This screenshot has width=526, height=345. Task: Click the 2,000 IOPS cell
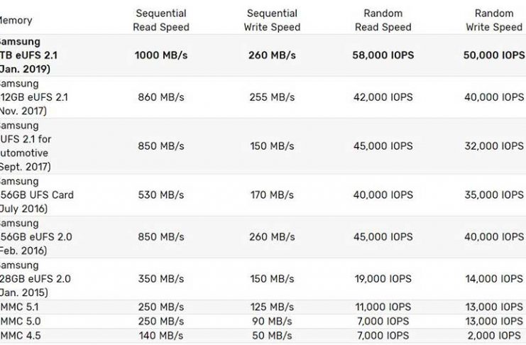[x=494, y=335]
